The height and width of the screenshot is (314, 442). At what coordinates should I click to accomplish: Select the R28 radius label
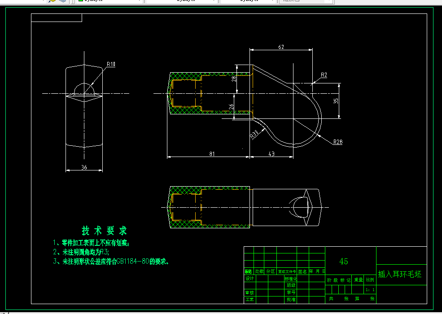click(338, 142)
